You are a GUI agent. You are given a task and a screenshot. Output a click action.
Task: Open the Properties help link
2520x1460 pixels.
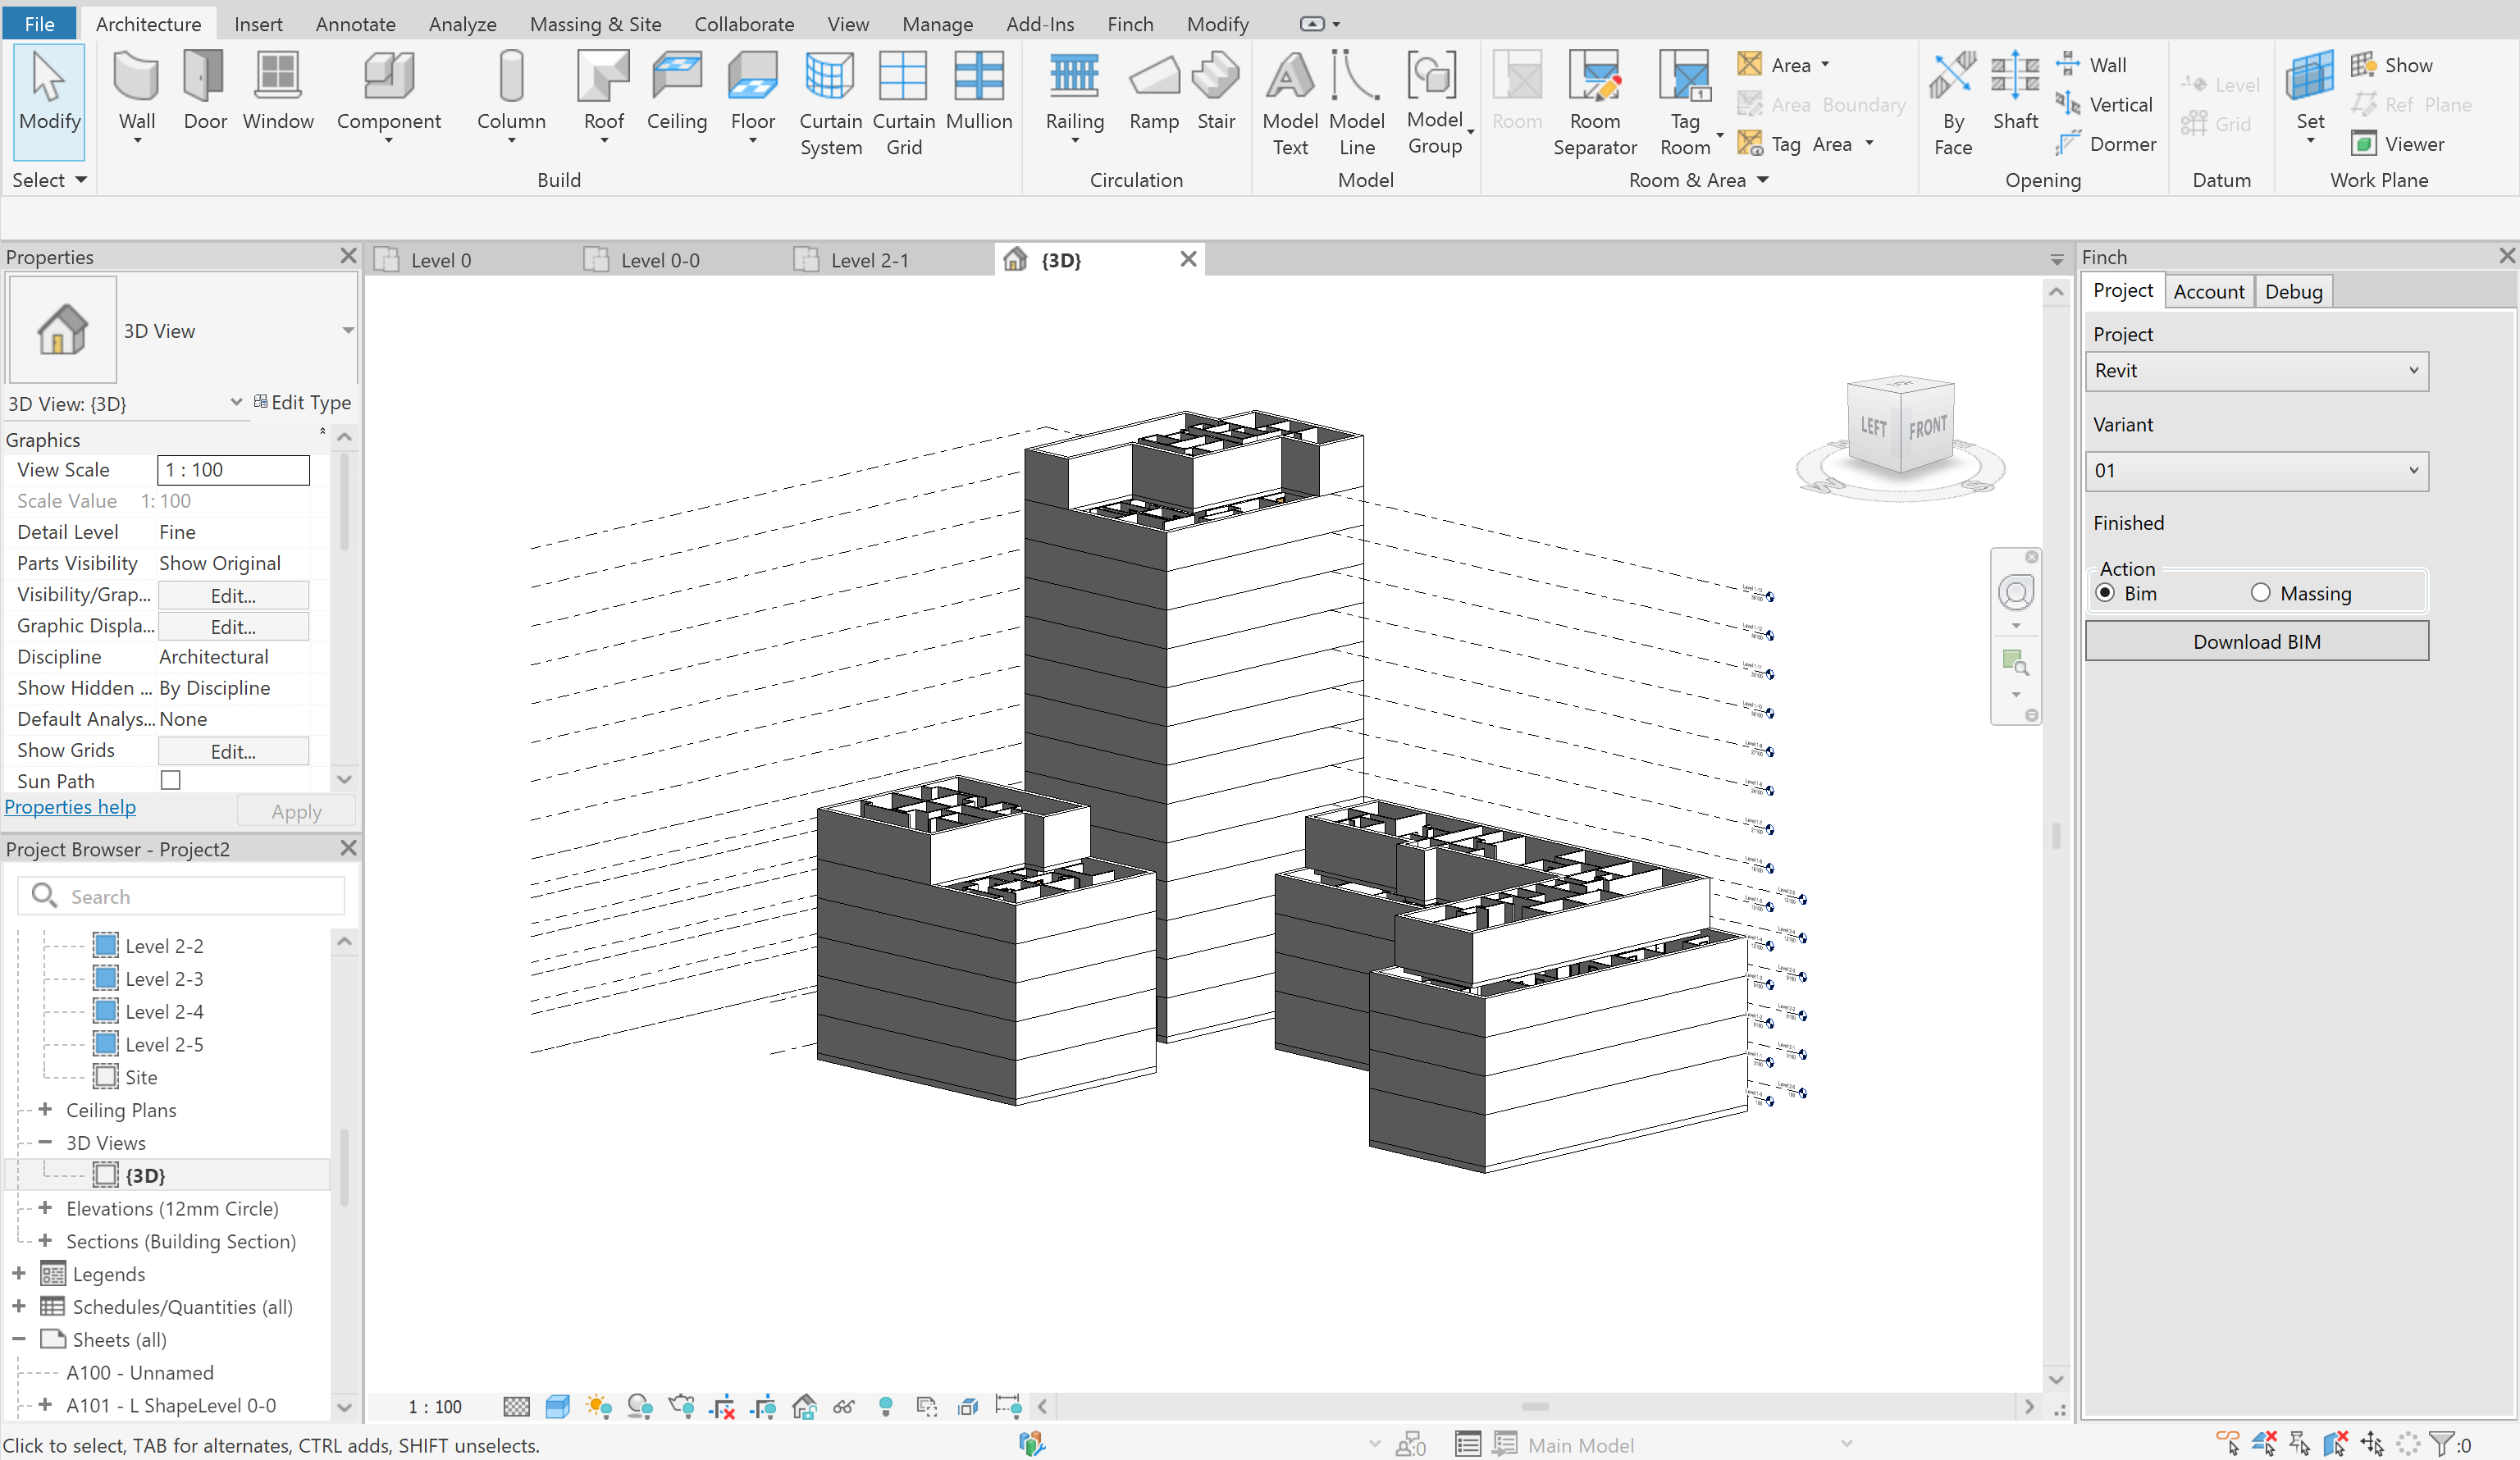pyautogui.click(x=70, y=807)
